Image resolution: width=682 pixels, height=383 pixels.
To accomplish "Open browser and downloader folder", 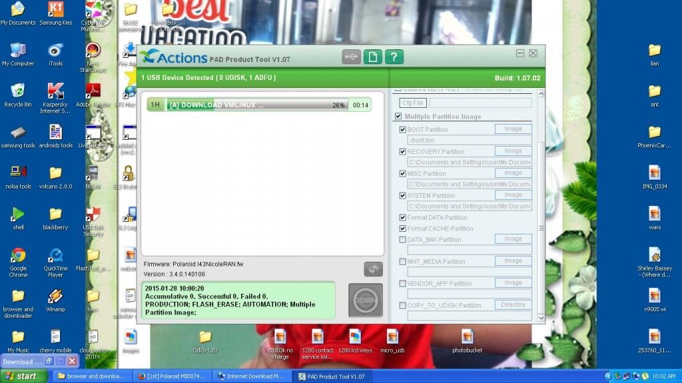I will pos(18,304).
